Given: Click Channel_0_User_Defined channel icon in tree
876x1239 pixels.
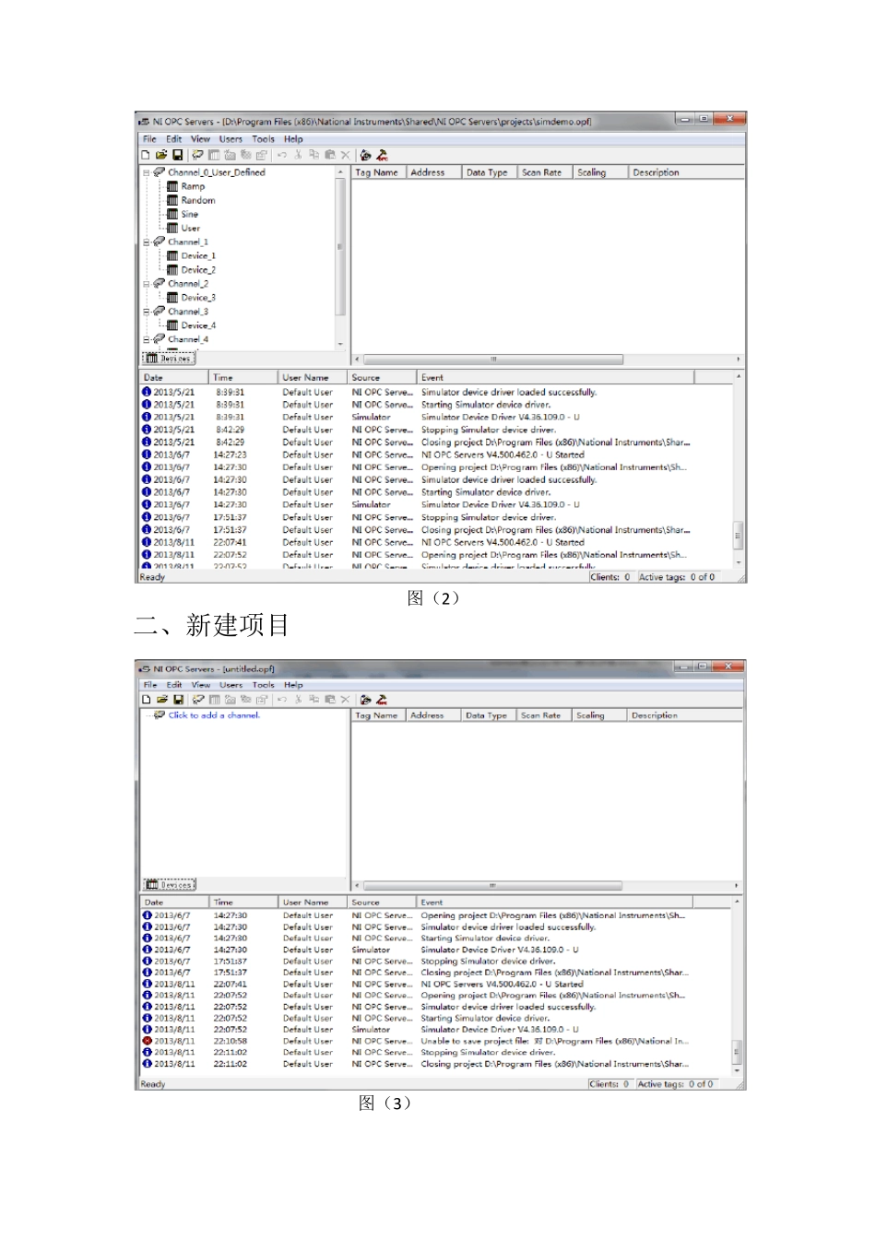Looking at the screenshot, I should click(159, 171).
